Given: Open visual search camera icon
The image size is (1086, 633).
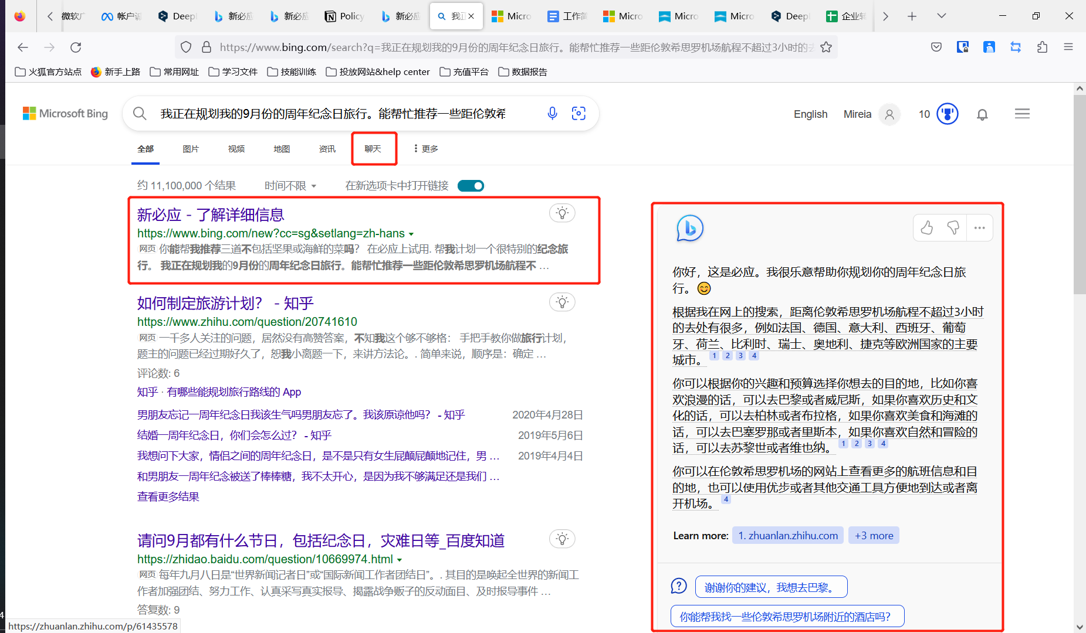Looking at the screenshot, I should tap(578, 114).
